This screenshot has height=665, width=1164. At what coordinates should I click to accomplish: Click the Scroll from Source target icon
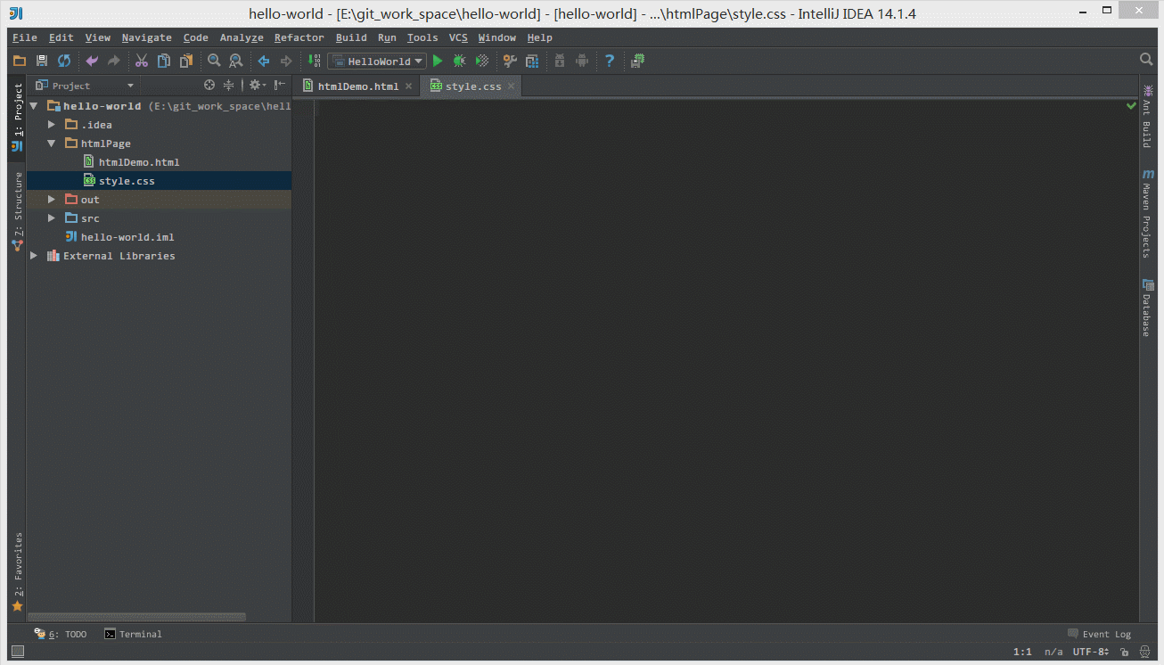[x=209, y=86]
